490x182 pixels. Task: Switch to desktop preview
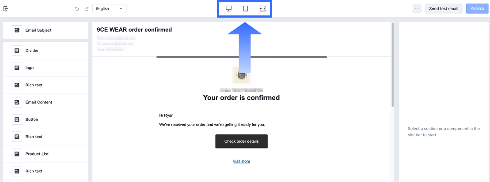229,9
